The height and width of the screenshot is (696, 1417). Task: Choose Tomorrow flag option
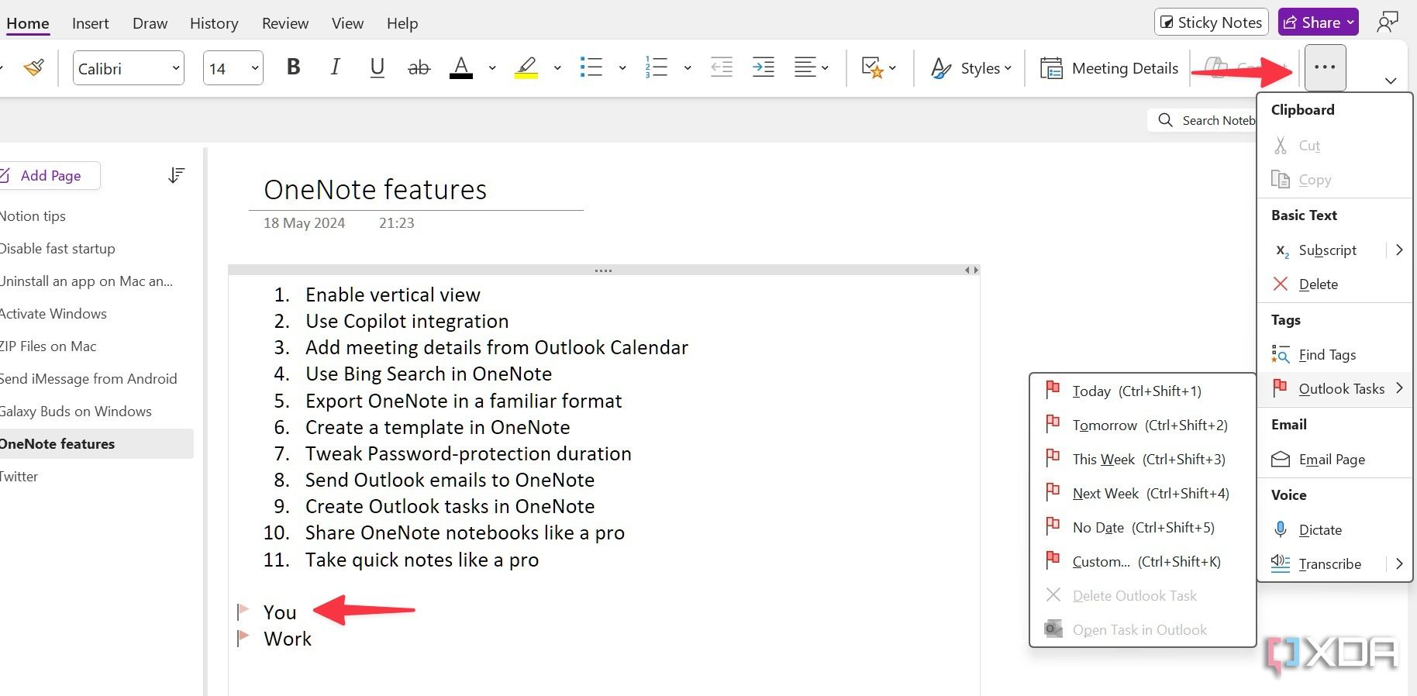pyautogui.click(x=1141, y=426)
